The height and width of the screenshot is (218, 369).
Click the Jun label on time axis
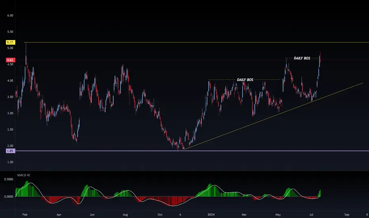pyautogui.click(x=92, y=215)
